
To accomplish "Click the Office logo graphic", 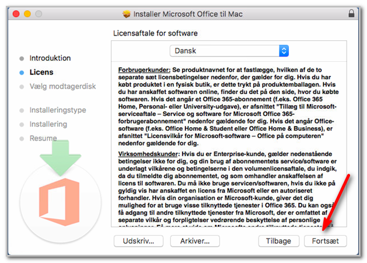I will tap(59, 202).
